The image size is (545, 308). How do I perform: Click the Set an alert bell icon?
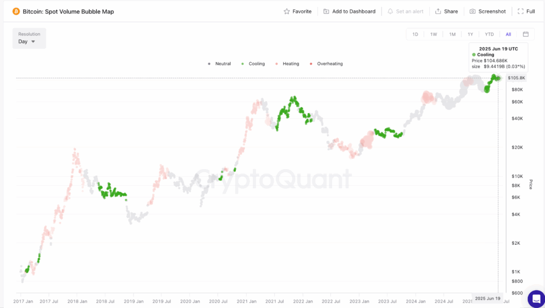tap(390, 11)
